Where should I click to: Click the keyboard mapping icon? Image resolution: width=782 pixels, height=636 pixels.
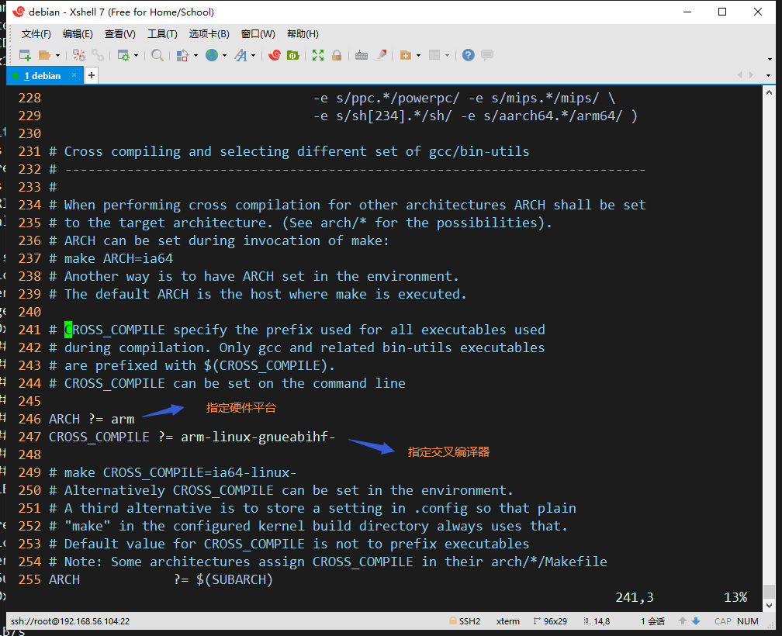(362, 55)
